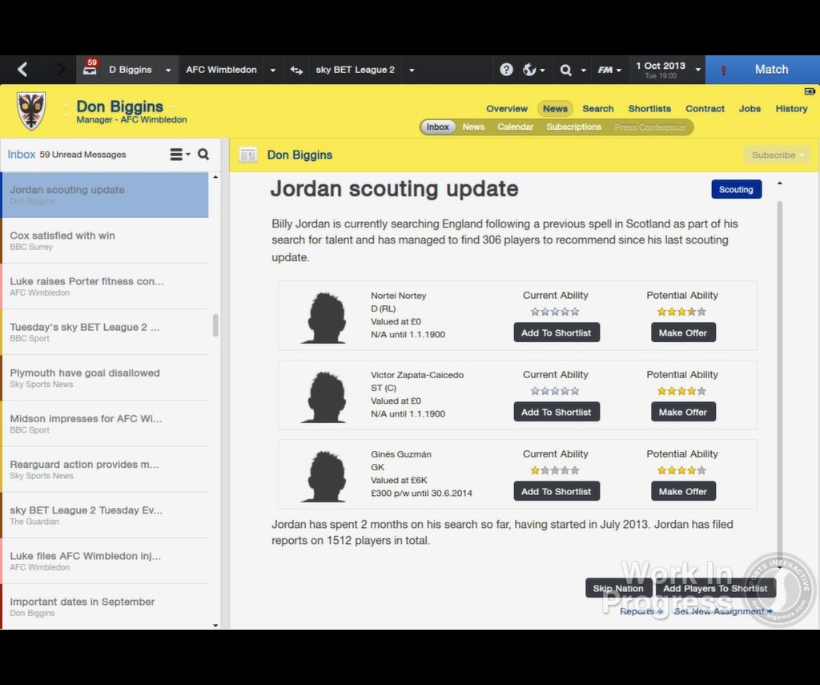Click the blue Scouting tag

(x=736, y=189)
